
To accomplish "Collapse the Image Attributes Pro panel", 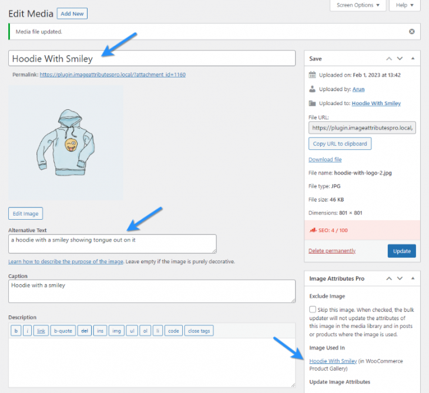I will pyautogui.click(x=413, y=278).
